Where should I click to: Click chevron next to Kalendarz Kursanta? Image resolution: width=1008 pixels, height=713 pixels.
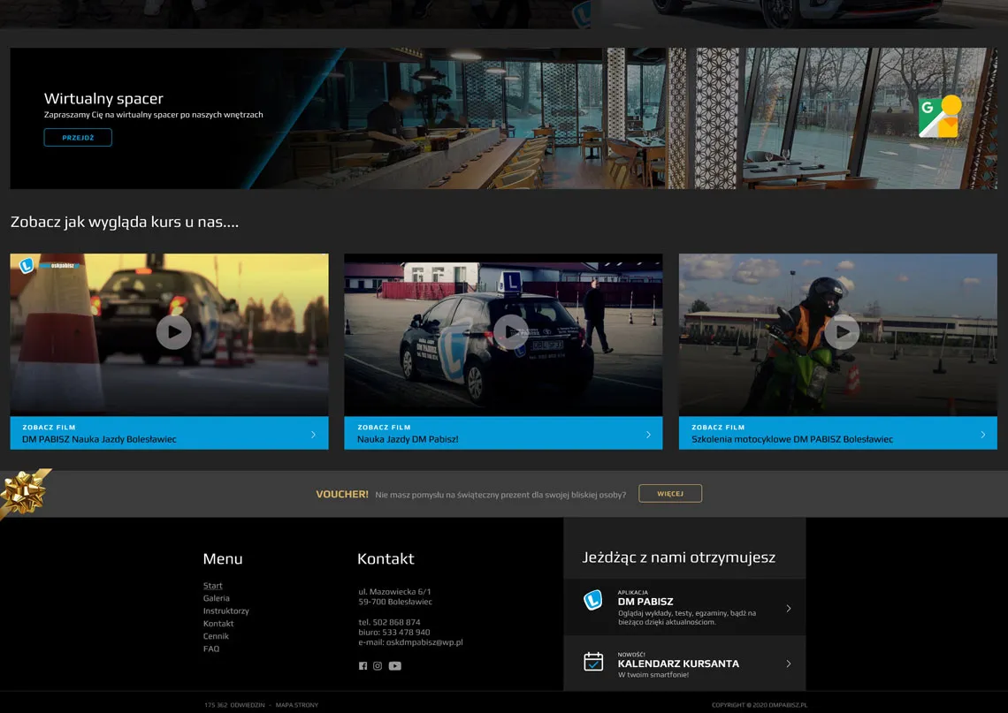(x=788, y=664)
